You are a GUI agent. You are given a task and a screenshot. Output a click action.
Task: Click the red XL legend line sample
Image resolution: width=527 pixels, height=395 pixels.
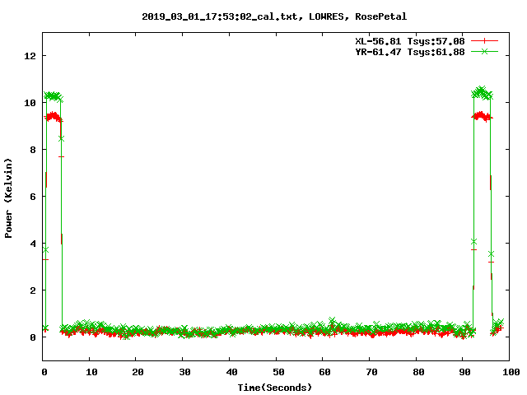pyautogui.click(x=484, y=41)
